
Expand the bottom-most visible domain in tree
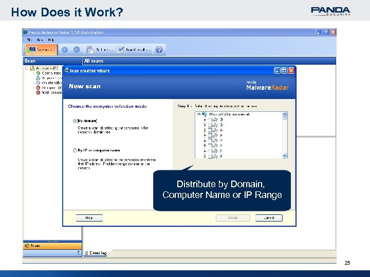(x=205, y=156)
